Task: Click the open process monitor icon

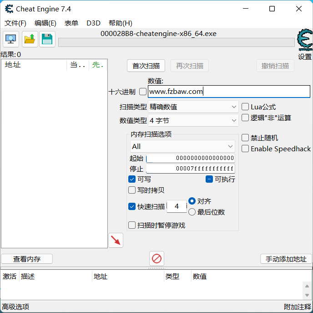Action: coord(11,39)
